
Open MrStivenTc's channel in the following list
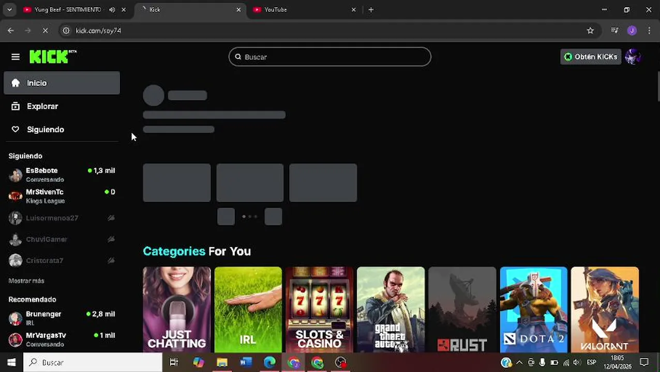pyautogui.click(x=62, y=196)
